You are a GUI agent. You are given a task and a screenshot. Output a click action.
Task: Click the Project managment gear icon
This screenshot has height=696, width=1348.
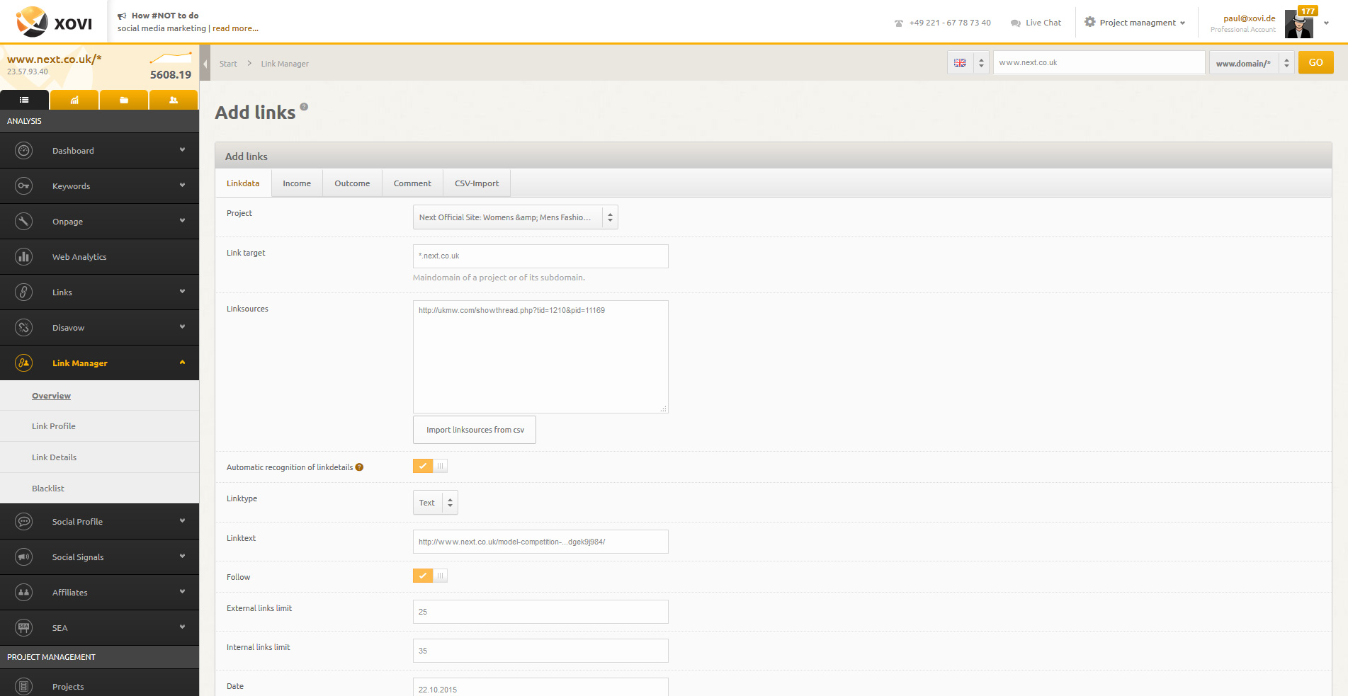[1090, 22]
